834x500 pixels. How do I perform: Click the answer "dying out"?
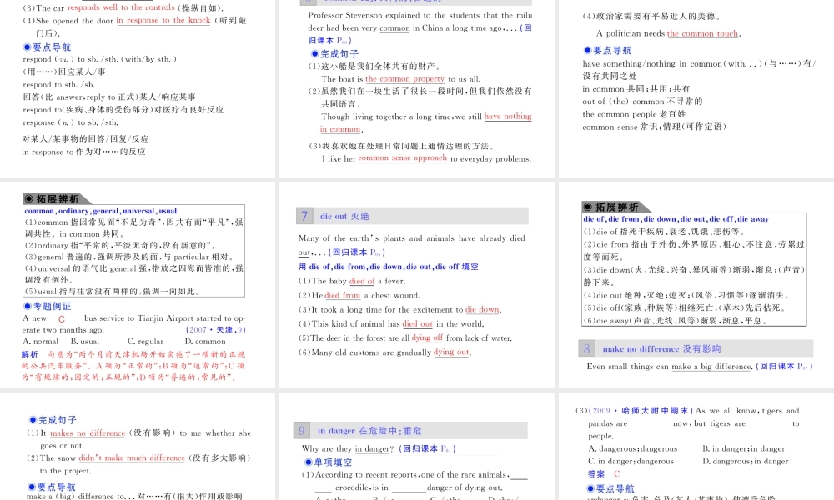coord(451,352)
